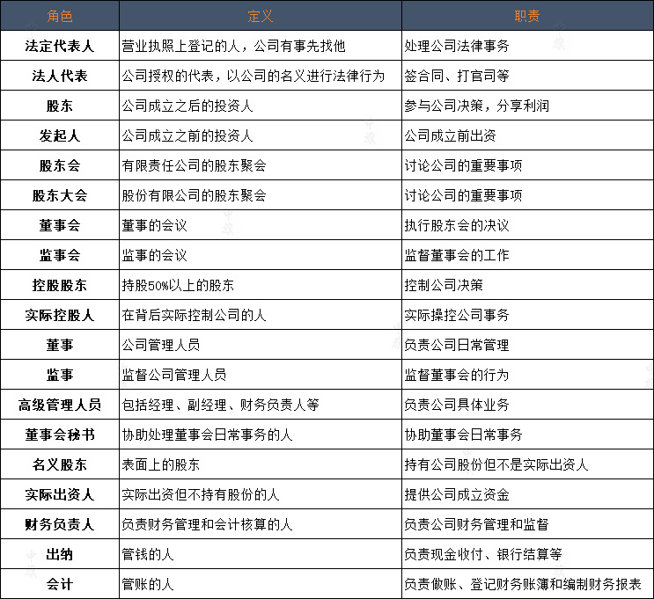The image size is (654, 599).
Task: Select the 股东大会 role cell
Action: [59, 195]
